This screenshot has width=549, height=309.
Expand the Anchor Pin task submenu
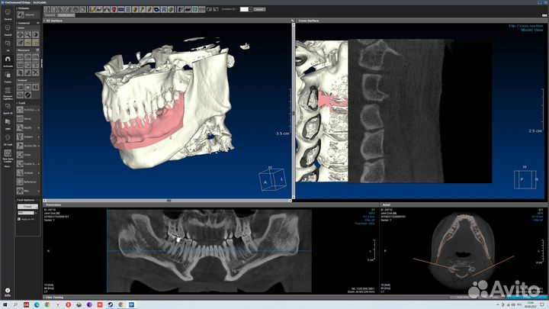click(x=39, y=146)
